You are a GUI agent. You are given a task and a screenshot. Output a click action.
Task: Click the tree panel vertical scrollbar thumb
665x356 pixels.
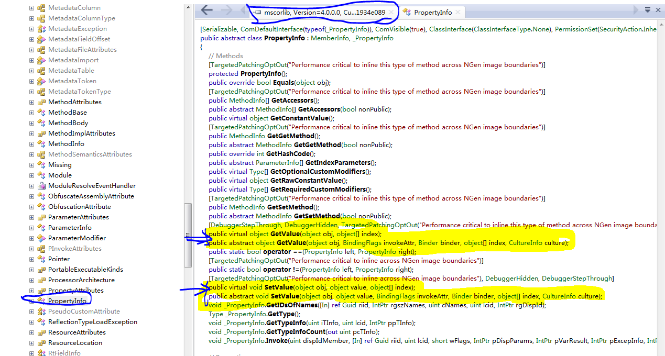(x=188, y=235)
